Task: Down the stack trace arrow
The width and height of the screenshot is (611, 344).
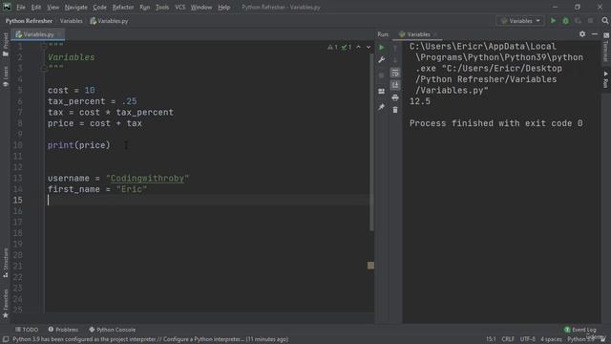Action: point(395,60)
